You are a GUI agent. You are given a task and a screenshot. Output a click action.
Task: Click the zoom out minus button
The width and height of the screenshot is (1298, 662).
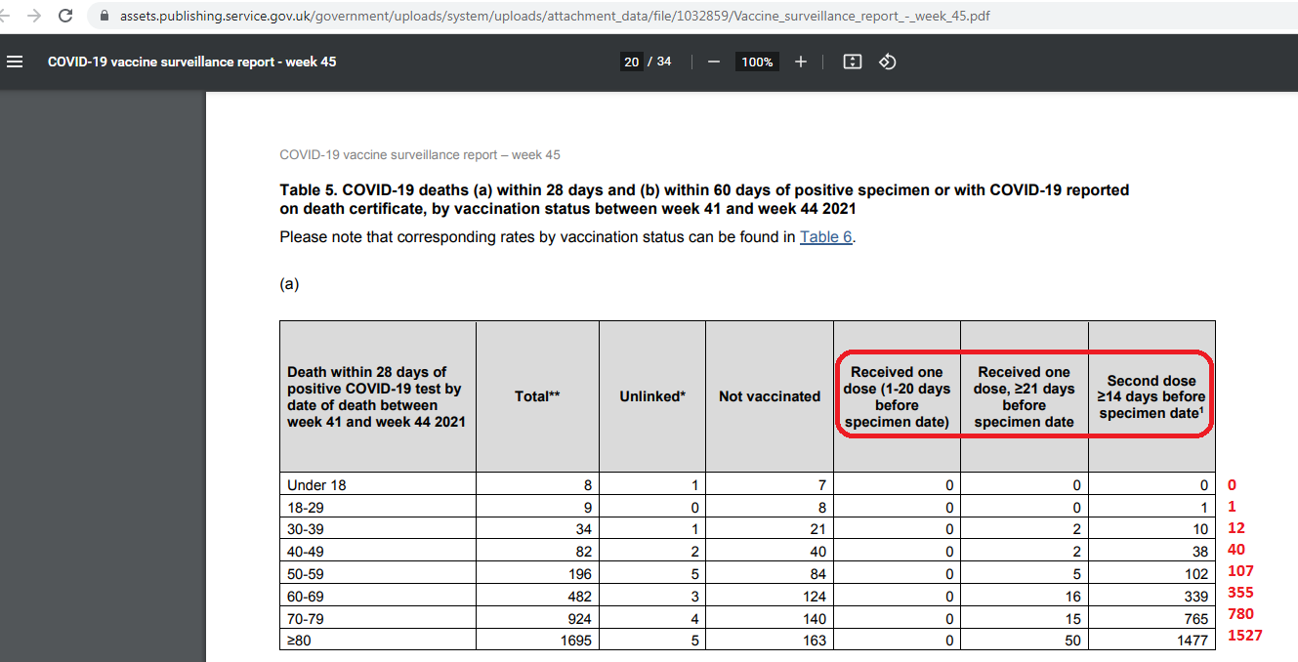point(714,62)
